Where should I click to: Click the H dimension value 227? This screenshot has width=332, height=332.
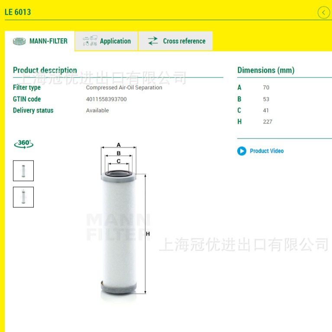pos(268,122)
